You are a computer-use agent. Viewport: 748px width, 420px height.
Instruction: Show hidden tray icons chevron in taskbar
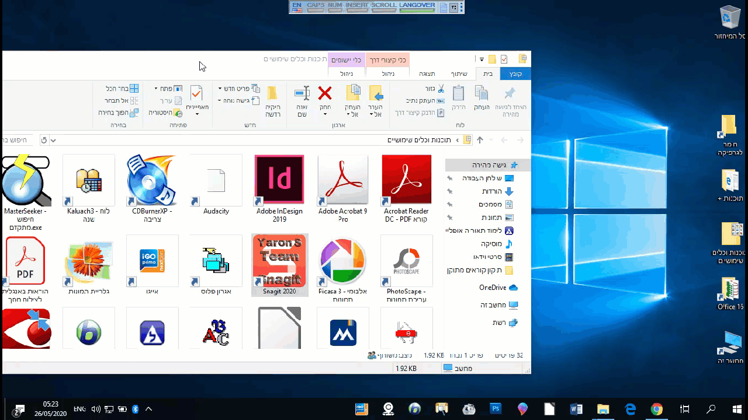149,409
